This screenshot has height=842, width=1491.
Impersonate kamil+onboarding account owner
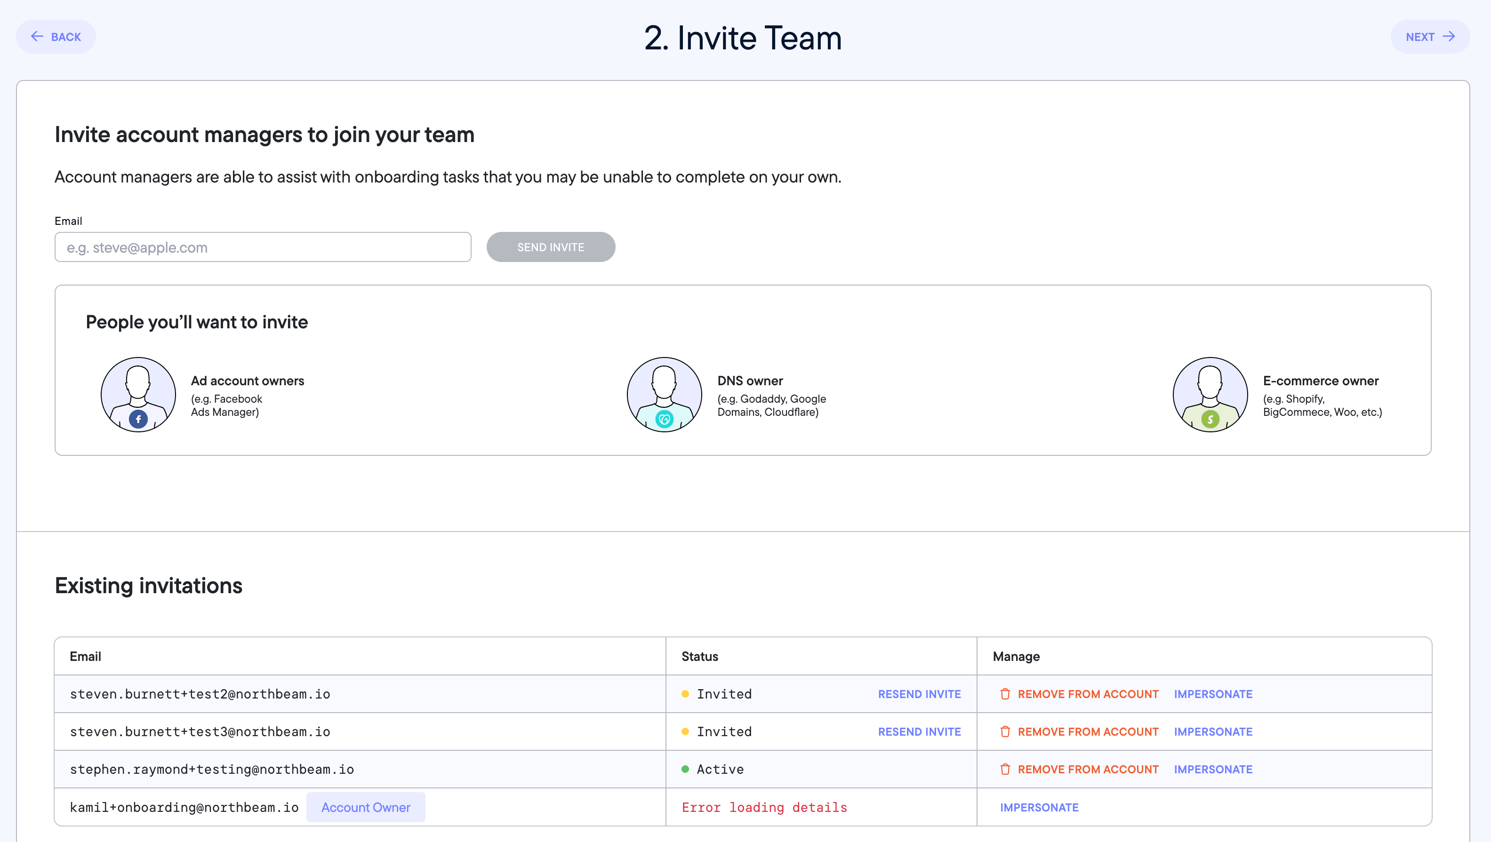coord(1040,807)
